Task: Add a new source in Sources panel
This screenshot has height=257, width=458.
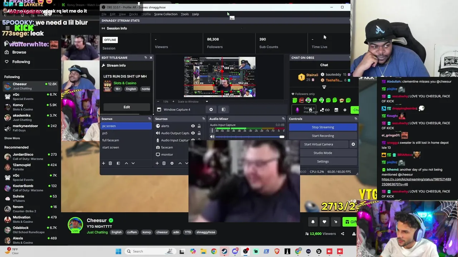Action: point(157,163)
